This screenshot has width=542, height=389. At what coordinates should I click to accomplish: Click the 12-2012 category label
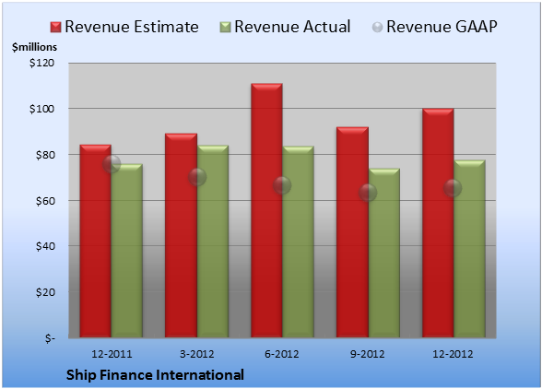[x=453, y=354]
